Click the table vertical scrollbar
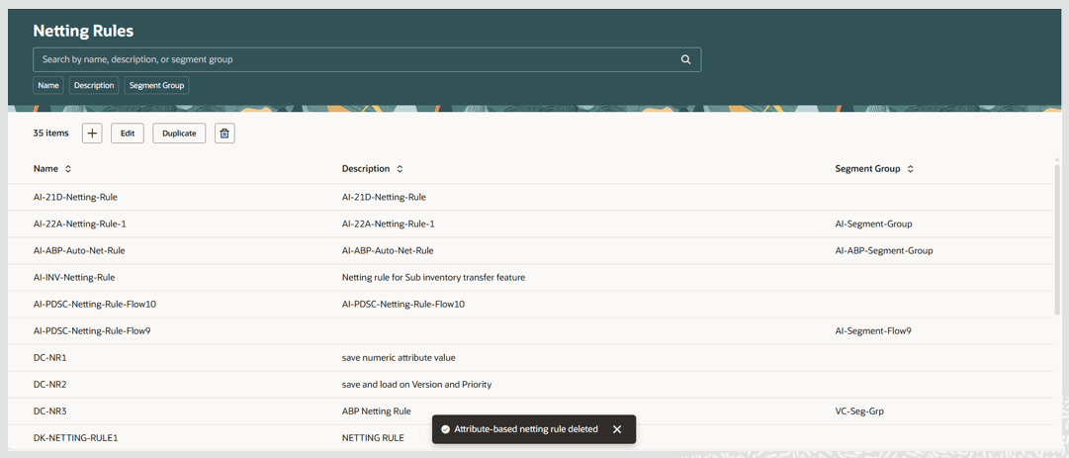1069x458 pixels. [1057, 238]
